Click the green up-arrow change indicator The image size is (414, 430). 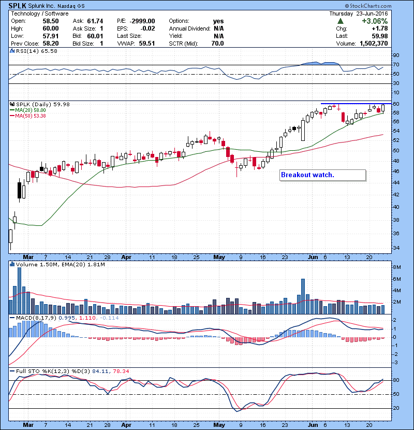[341, 21]
